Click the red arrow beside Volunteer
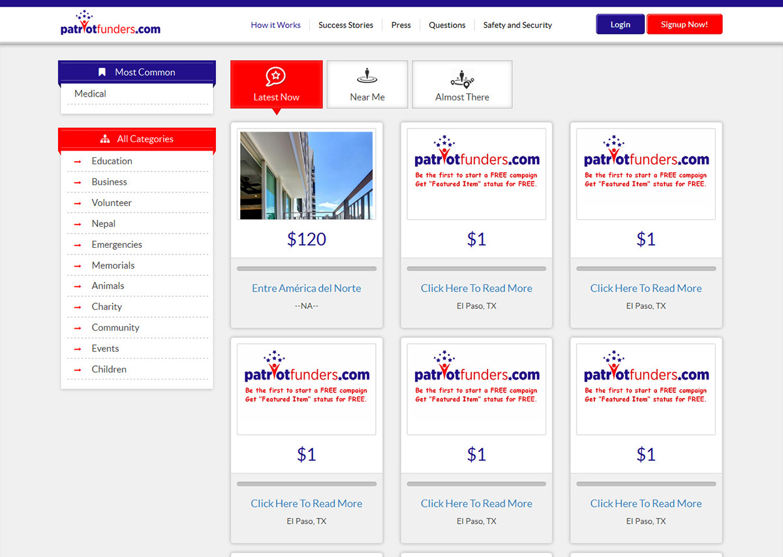 coord(78,203)
